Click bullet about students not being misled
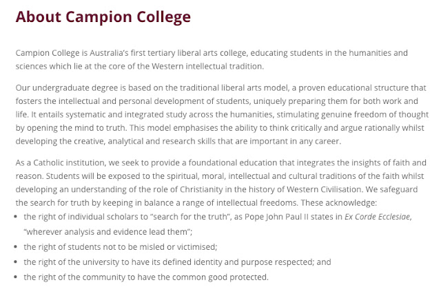441x298 pixels. pos(121,246)
